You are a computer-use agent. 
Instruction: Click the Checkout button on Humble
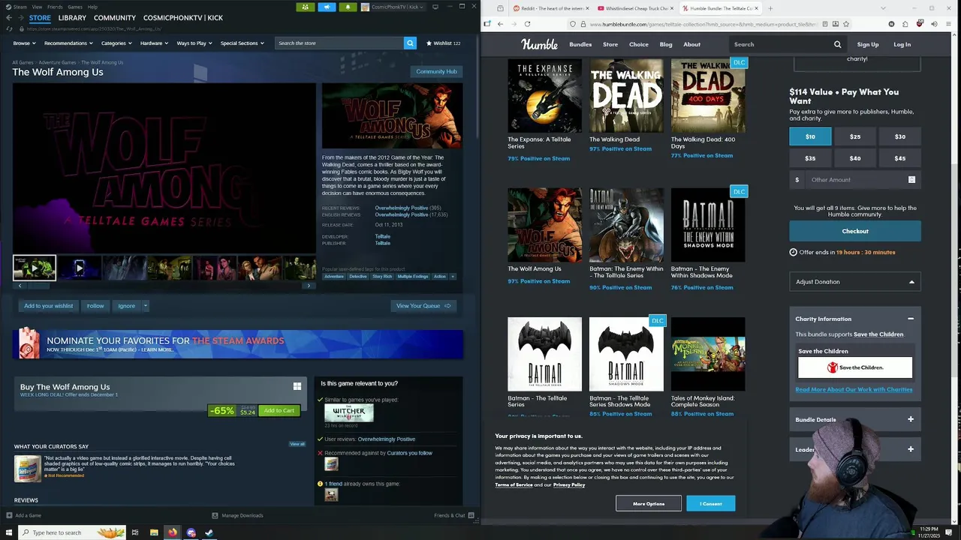pyautogui.click(x=855, y=231)
